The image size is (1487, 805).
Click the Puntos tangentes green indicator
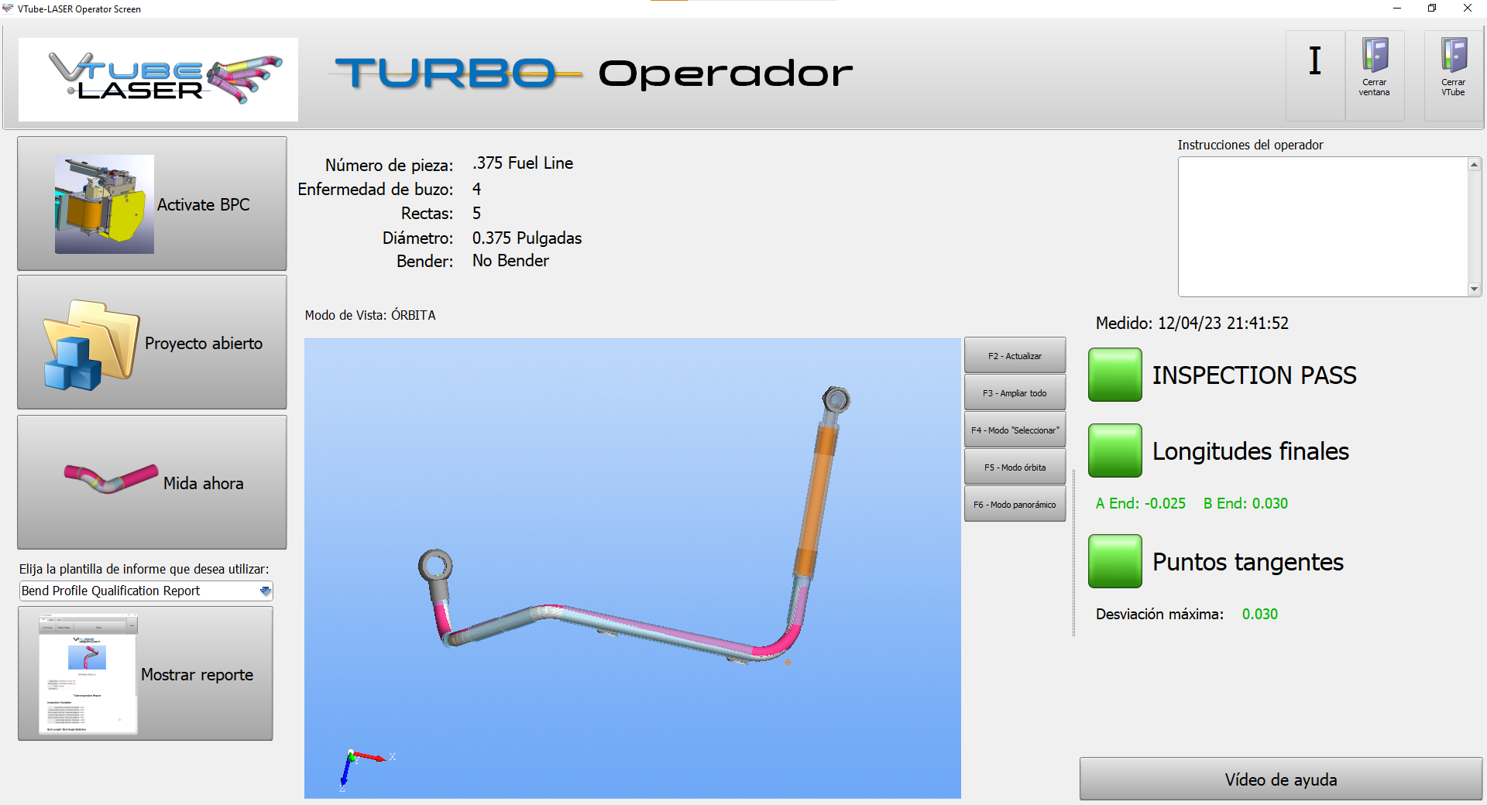1115,561
